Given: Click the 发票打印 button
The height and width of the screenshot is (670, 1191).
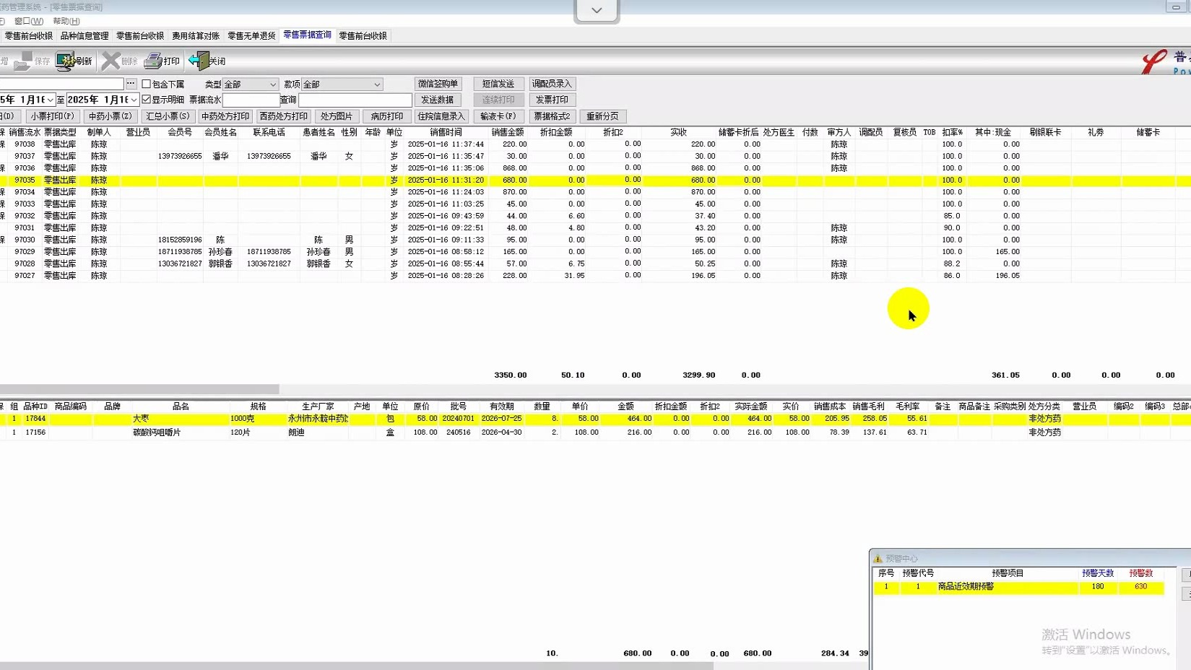Looking at the screenshot, I should [x=552, y=100].
